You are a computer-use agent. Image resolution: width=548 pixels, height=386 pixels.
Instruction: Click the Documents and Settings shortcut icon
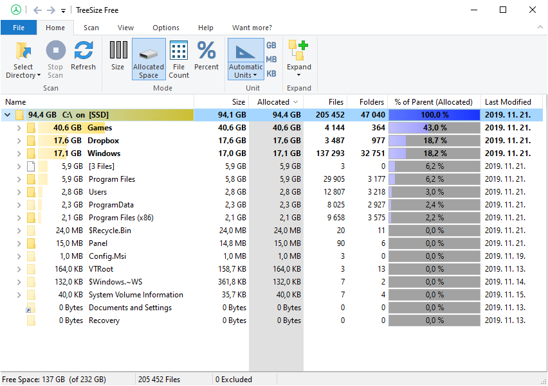[31, 308]
